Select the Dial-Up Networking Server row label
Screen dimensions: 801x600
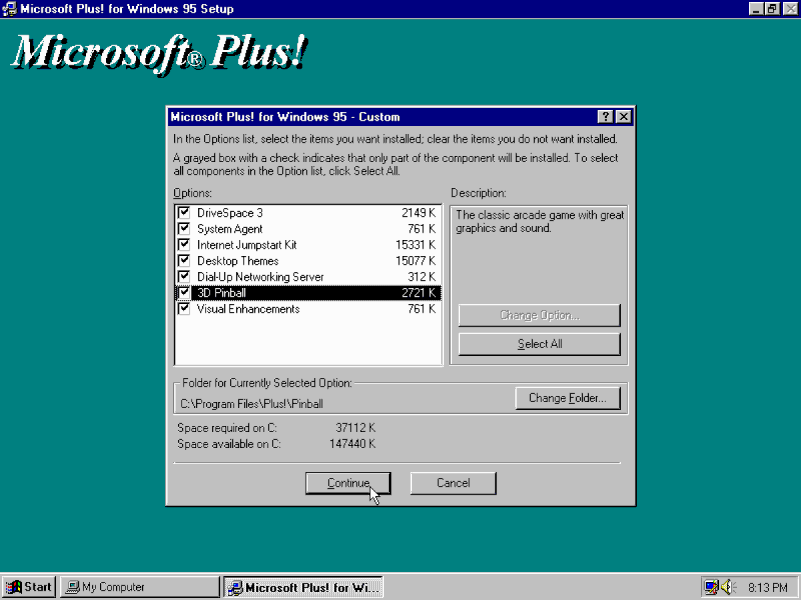260,277
